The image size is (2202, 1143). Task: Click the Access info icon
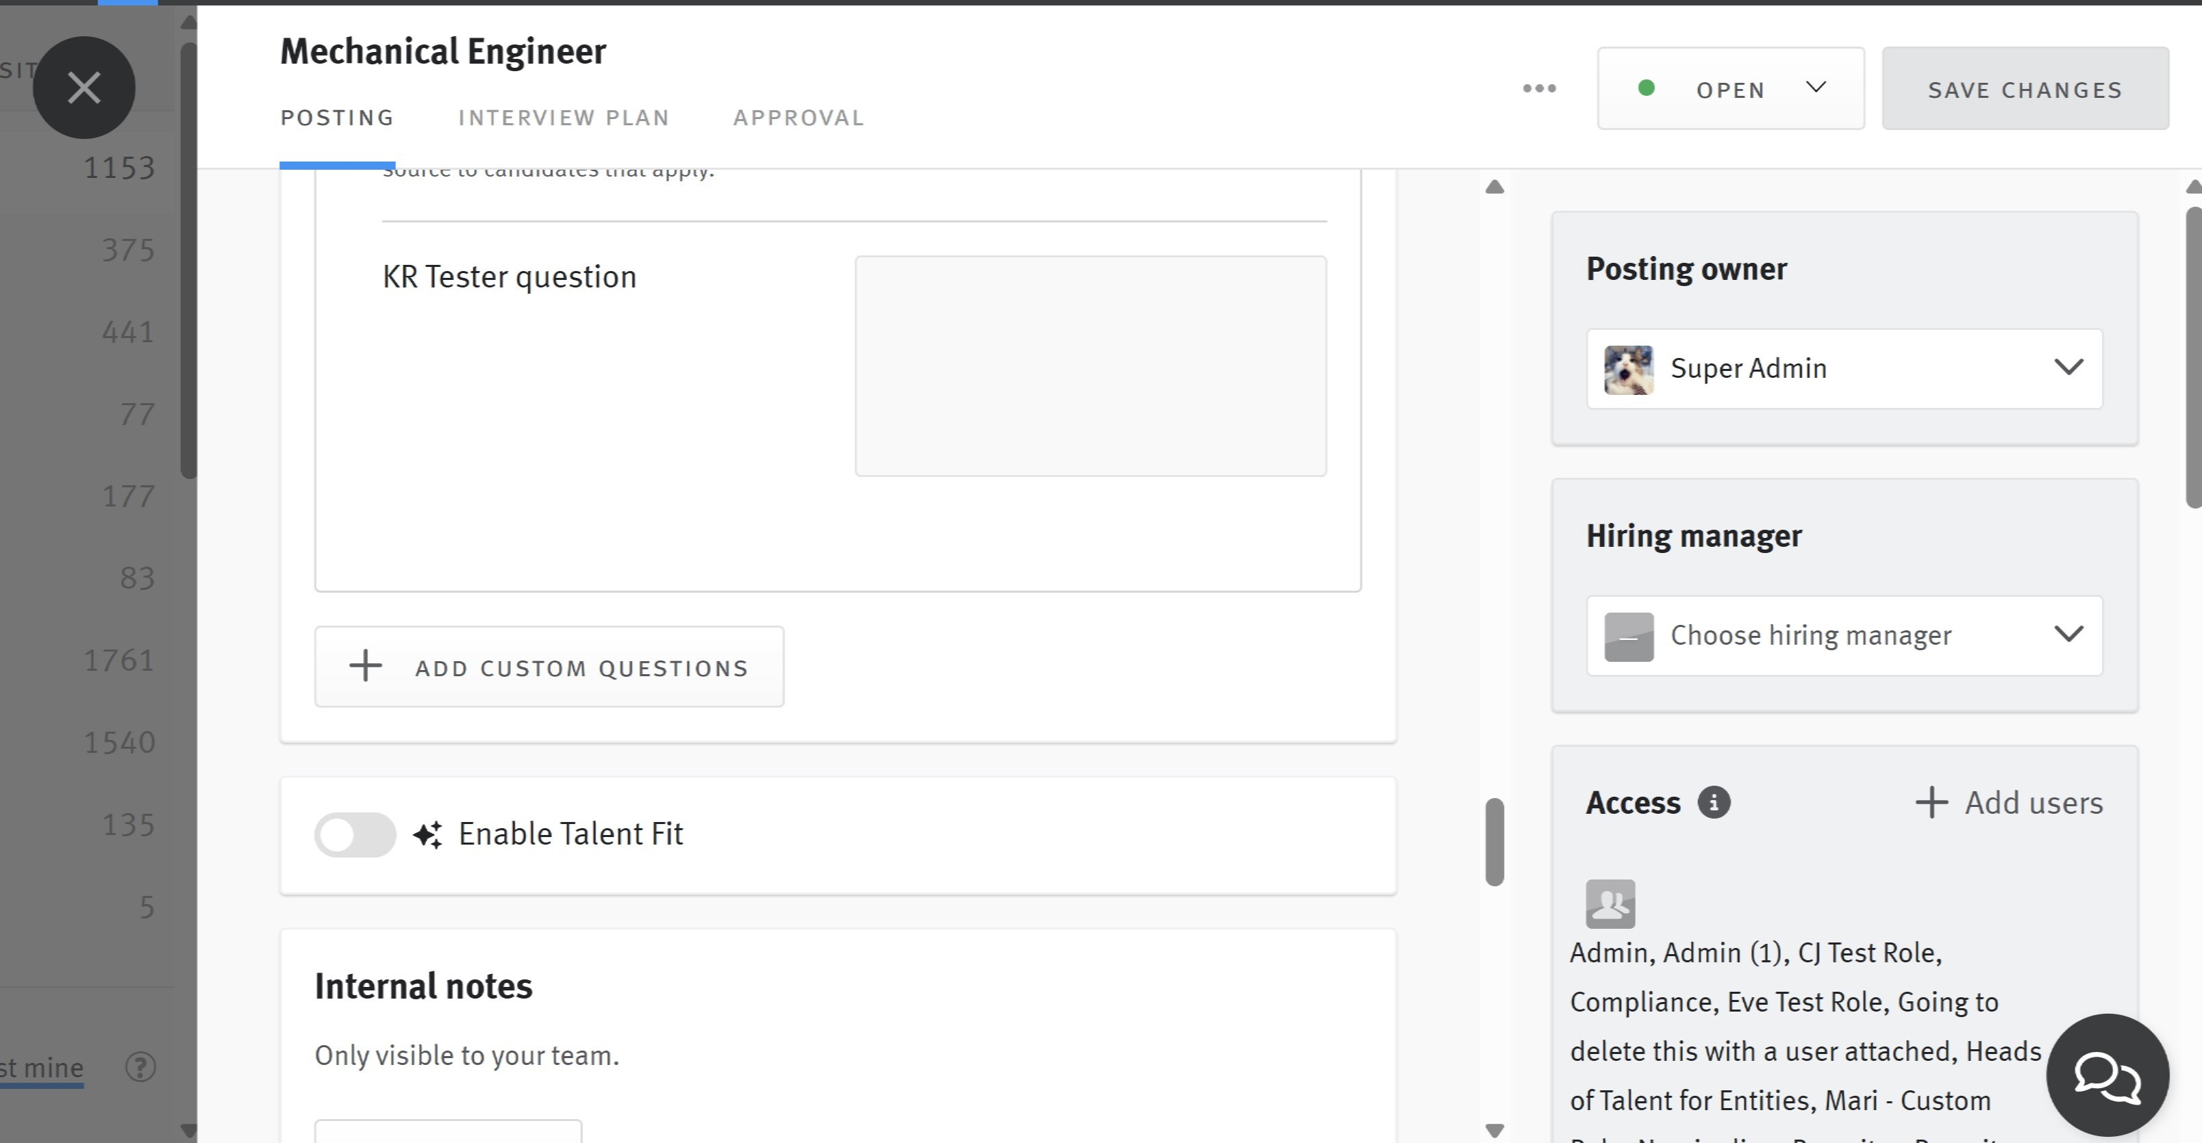[1713, 802]
